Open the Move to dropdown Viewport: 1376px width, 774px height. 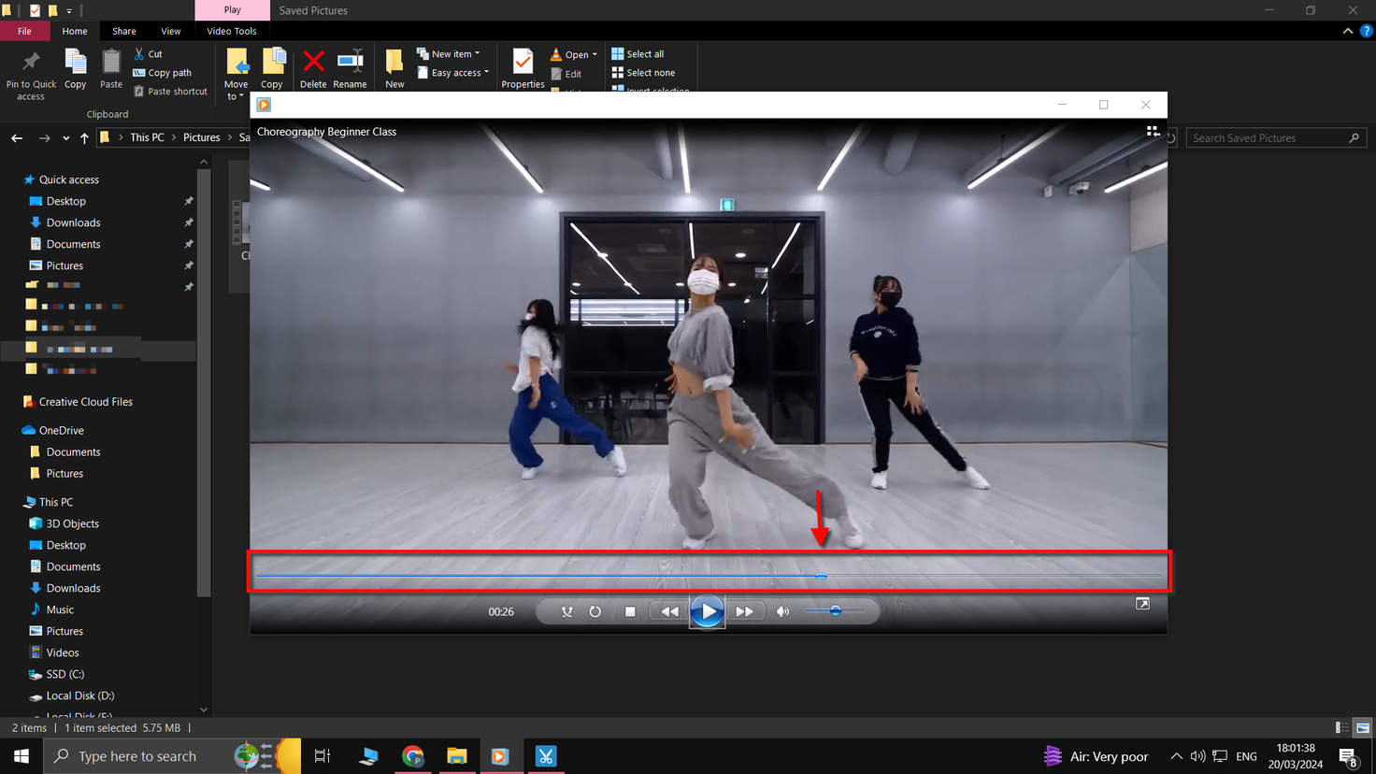coord(236,75)
